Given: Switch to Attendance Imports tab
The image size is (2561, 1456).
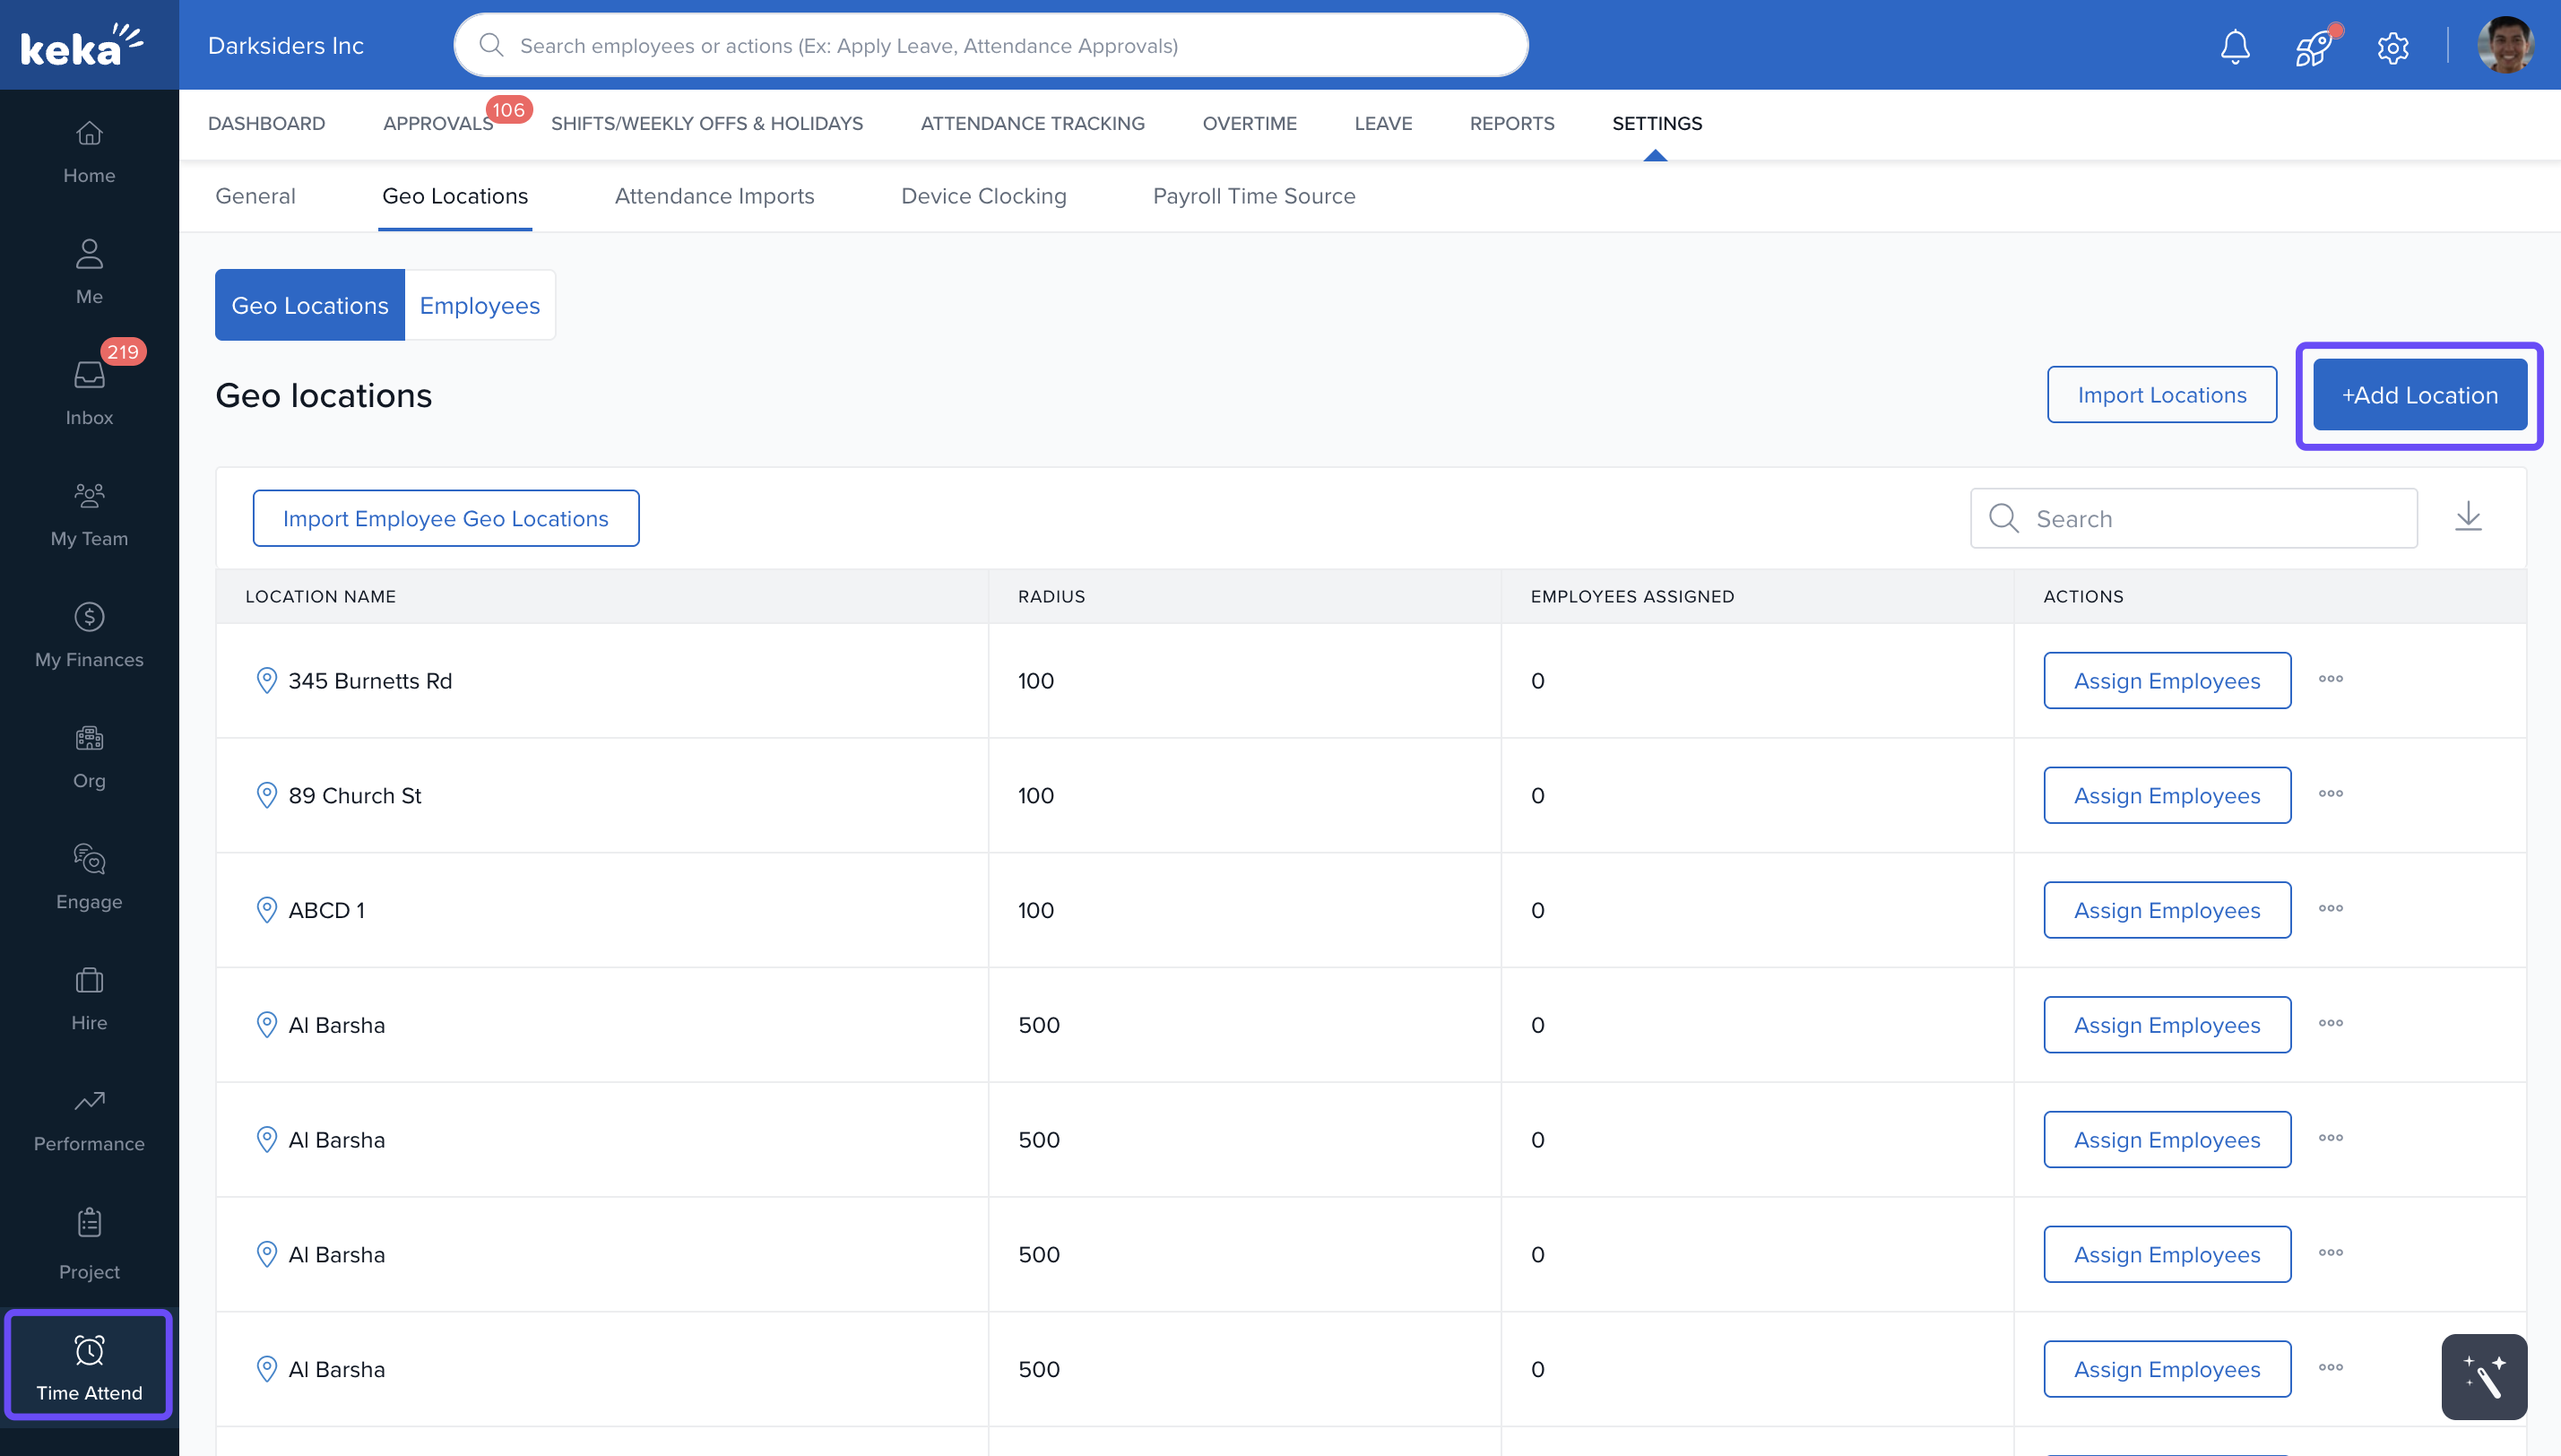Looking at the screenshot, I should [x=714, y=196].
